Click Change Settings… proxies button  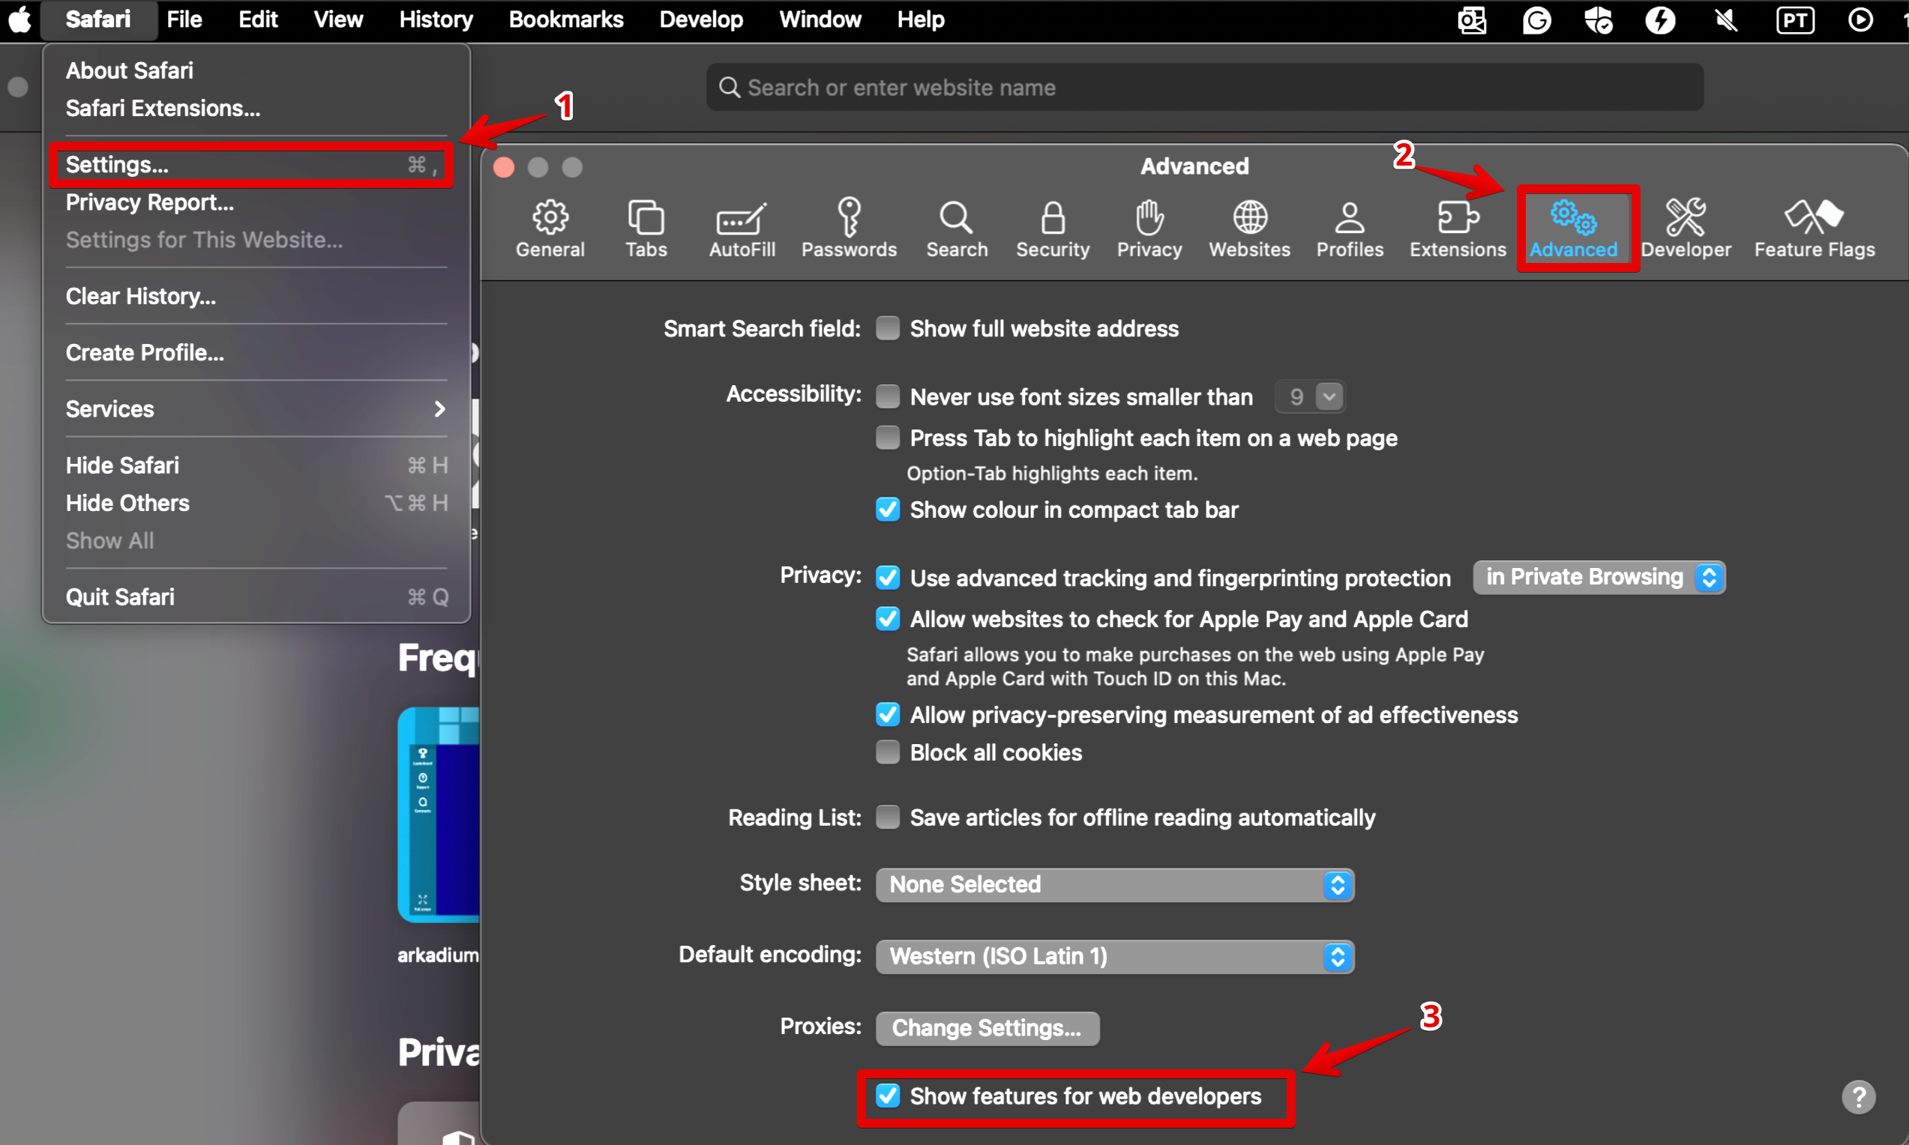[x=987, y=1027]
